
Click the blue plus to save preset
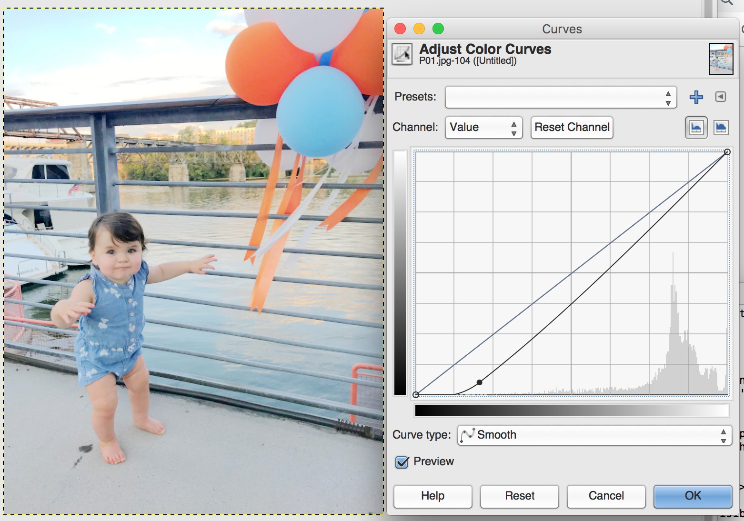[696, 97]
